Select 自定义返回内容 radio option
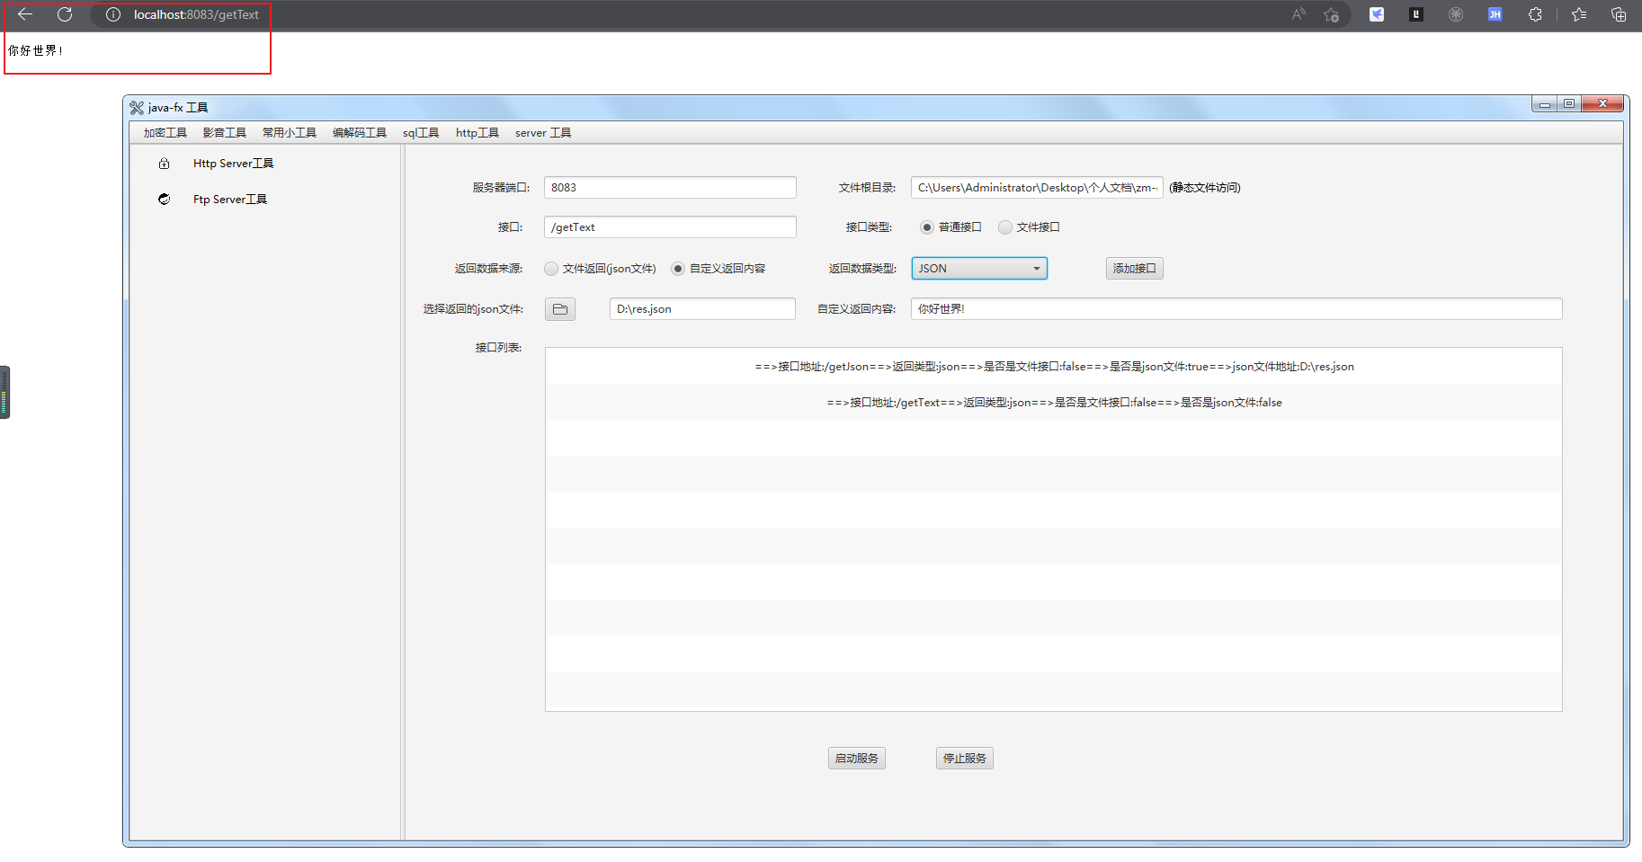This screenshot has height=862, width=1642. [x=678, y=269]
